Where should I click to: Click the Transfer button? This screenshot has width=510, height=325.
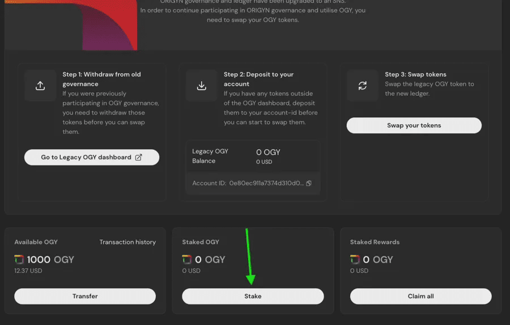pos(85,296)
